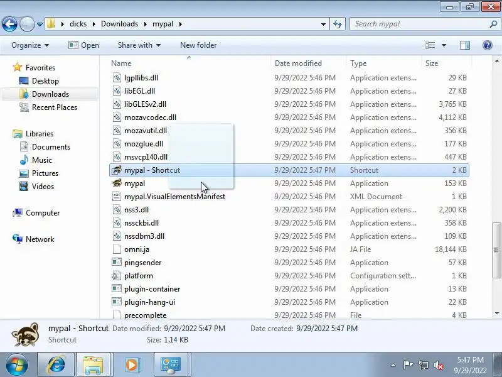The height and width of the screenshot is (377, 502).
Task: Select nss3.dll file icon
Action: click(117, 209)
